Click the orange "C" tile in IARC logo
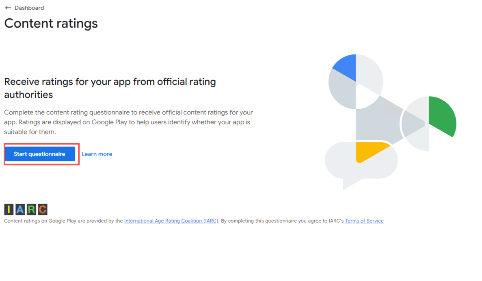Screen dimensions: 482x281 point(42,210)
